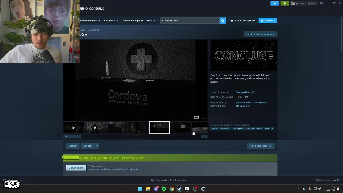Open the Carrinho 1 cart button
The width and height of the screenshot is (343, 193).
coord(267,21)
